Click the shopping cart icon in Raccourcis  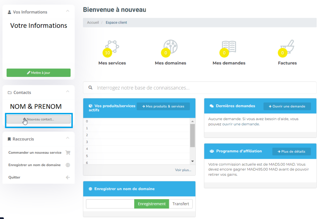(x=68, y=153)
